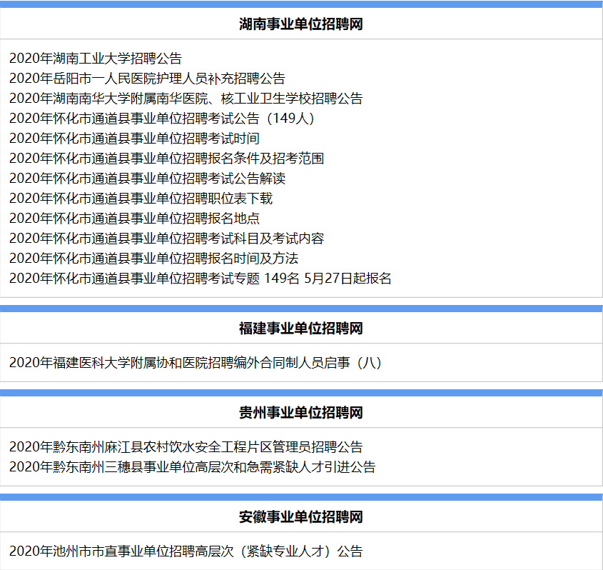Click the 安徽事业单位招聘网 section header

301,516
